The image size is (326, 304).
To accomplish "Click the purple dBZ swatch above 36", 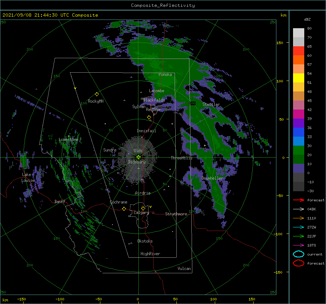I will [x=298, y=123].
